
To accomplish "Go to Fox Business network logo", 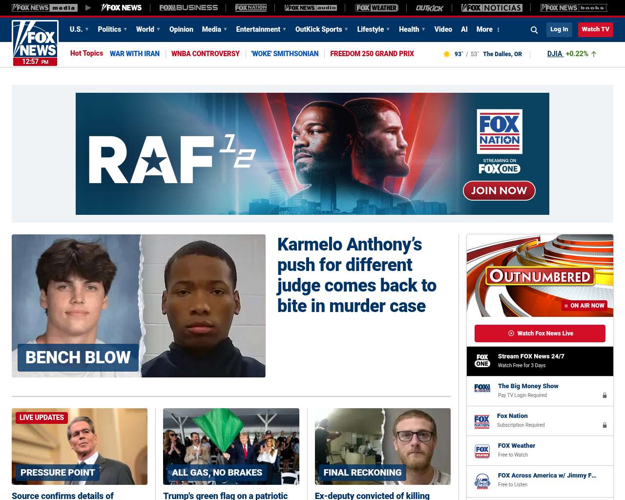I will [x=188, y=8].
